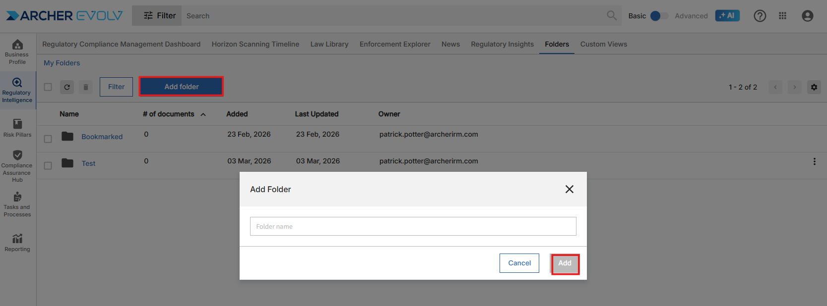827x306 pixels.
Task: Go to Compliance Assurance Hub
Action: (x=17, y=166)
